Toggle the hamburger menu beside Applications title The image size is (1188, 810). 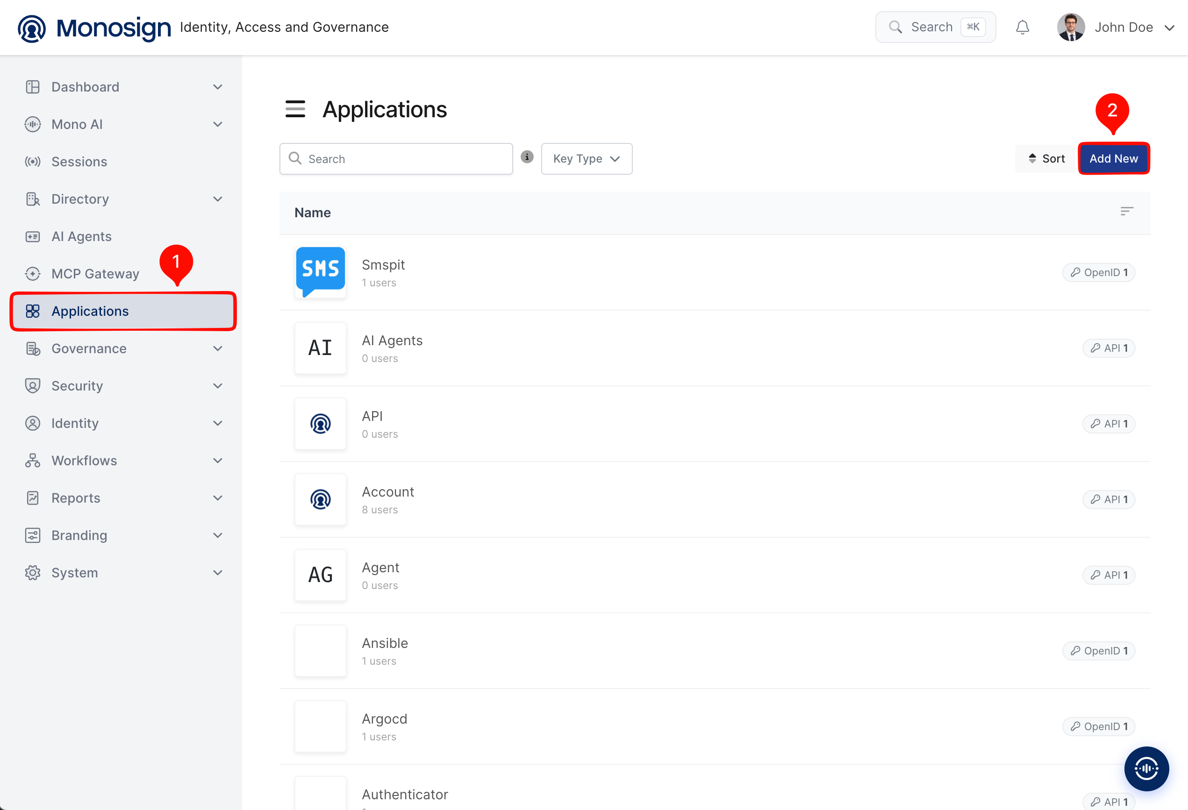coord(295,109)
